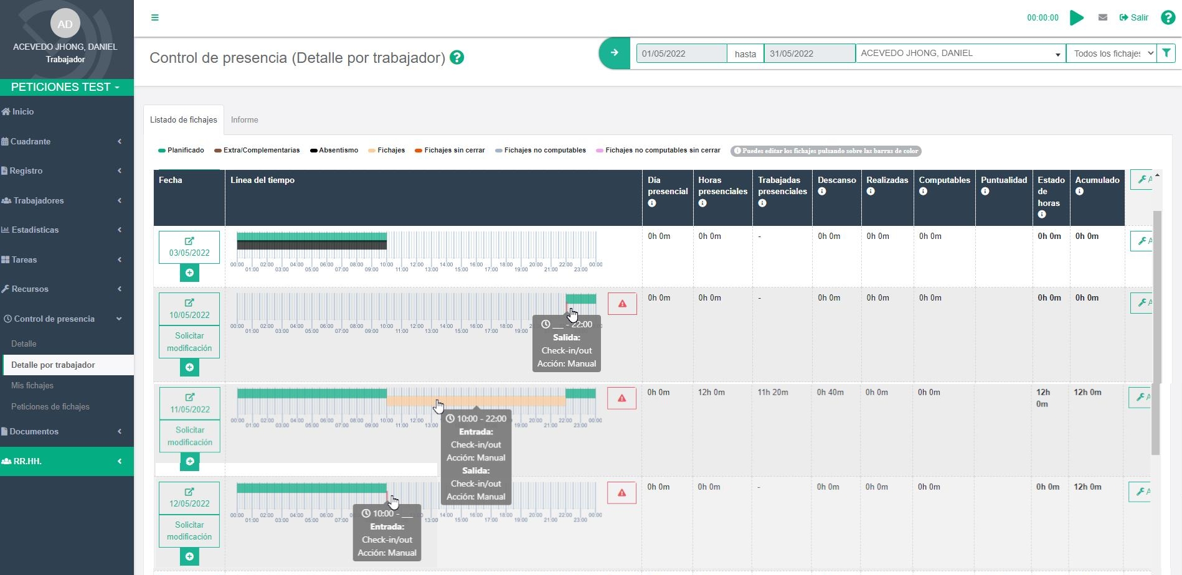Switch to the Informe tab
This screenshot has width=1182, height=575.
click(244, 119)
